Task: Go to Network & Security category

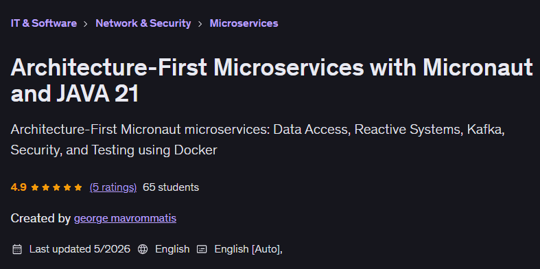Action: pos(143,23)
